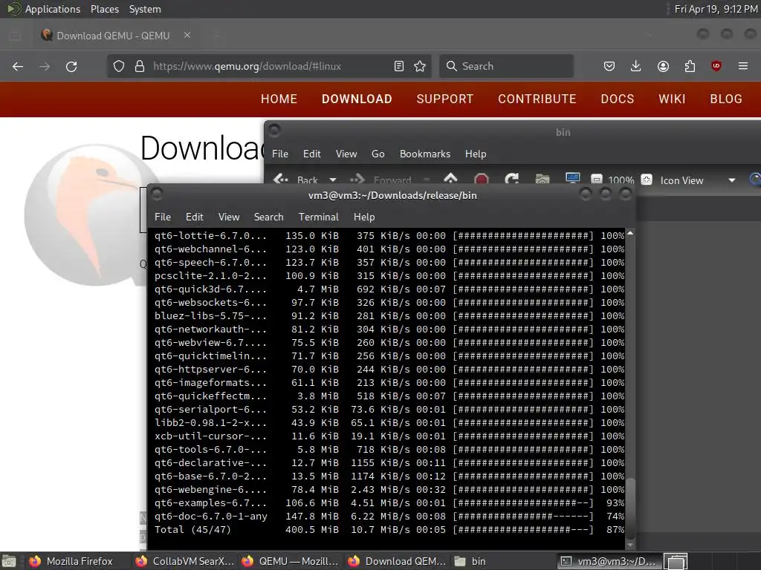
Task: Click 100% zoom level in bin toolbar
Action: 621,180
